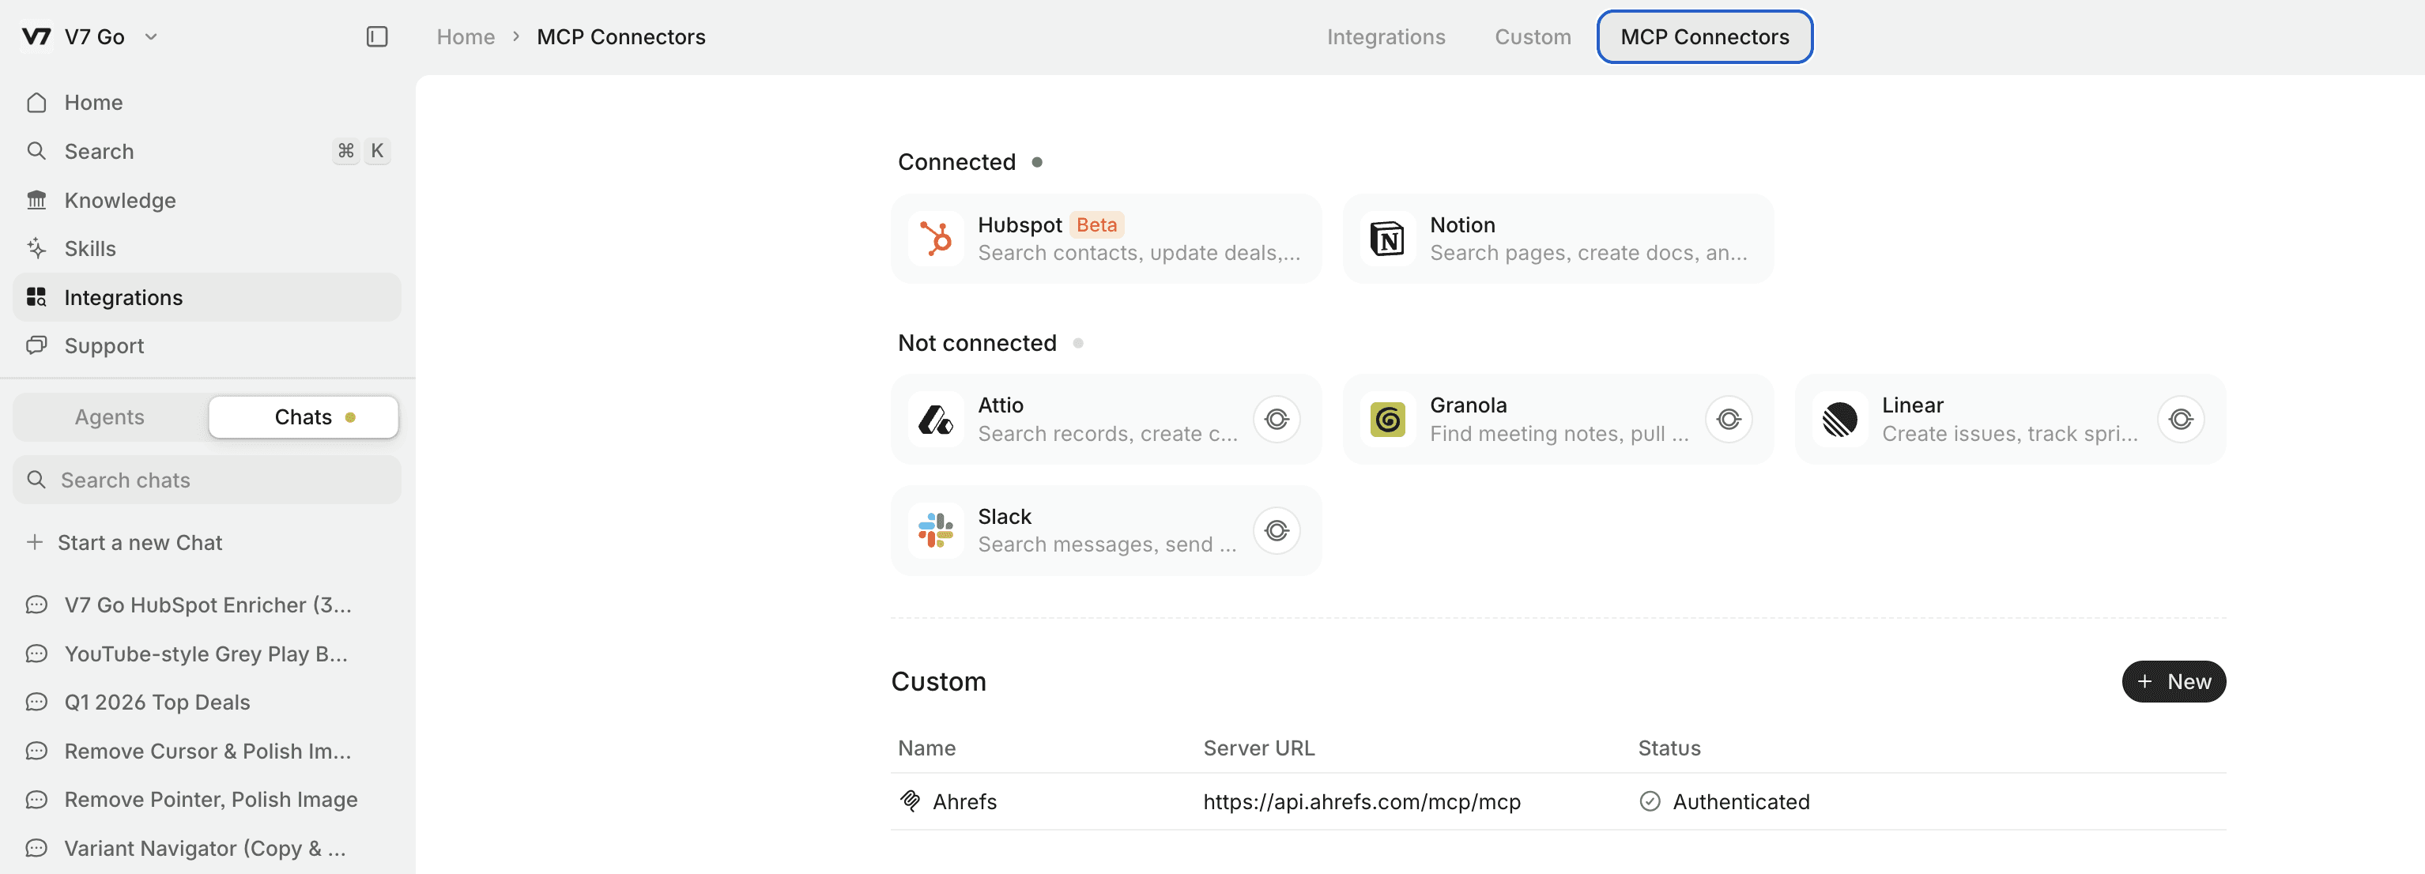Click the Search chats field
2425x874 pixels.
tap(207, 480)
